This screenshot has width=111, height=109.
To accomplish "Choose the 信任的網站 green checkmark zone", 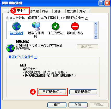I will coord(55,26).
